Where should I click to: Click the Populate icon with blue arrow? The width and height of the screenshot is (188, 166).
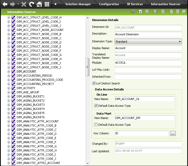click(141, 12)
